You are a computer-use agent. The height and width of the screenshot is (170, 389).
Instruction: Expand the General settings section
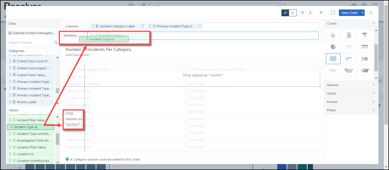pyautogui.click(x=351, y=85)
